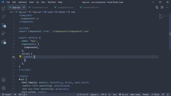Click the Ln 14, Col 13 status item

(83, 94)
